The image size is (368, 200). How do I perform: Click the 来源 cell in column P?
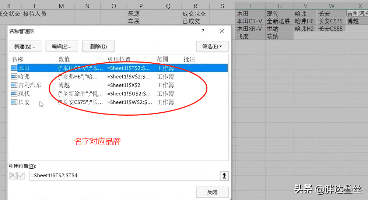click(141, 14)
